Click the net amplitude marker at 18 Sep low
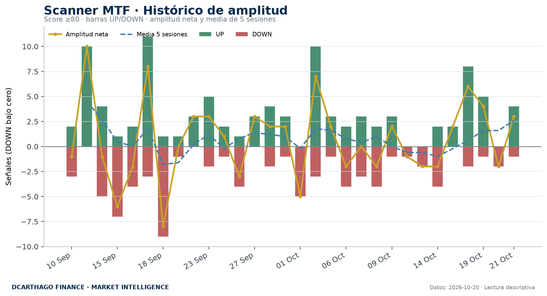547x296 pixels. 163,227
